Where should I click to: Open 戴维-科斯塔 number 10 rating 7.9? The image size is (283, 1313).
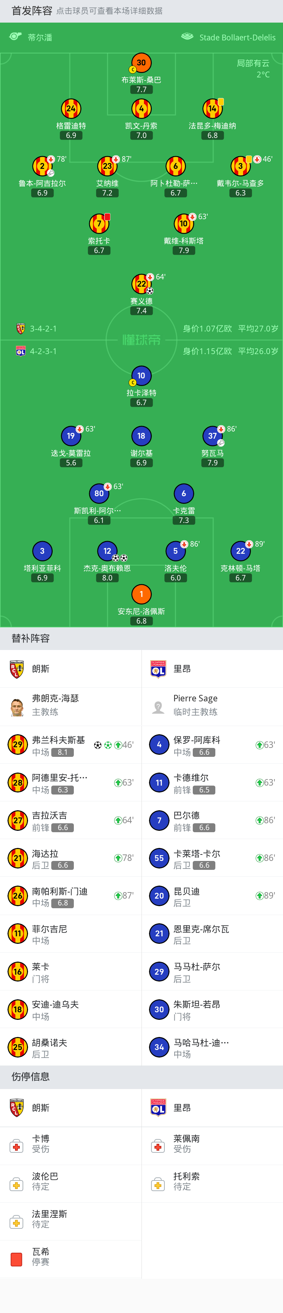(184, 250)
